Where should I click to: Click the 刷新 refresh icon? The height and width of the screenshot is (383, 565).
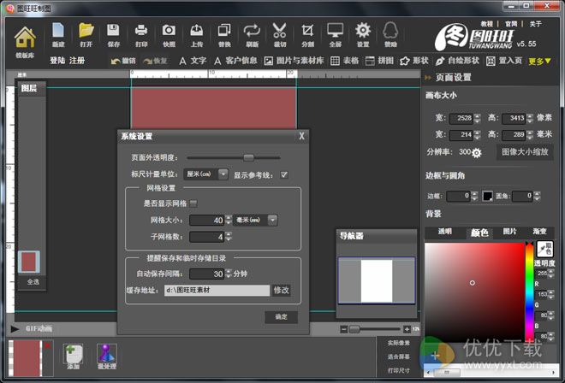(x=252, y=30)
